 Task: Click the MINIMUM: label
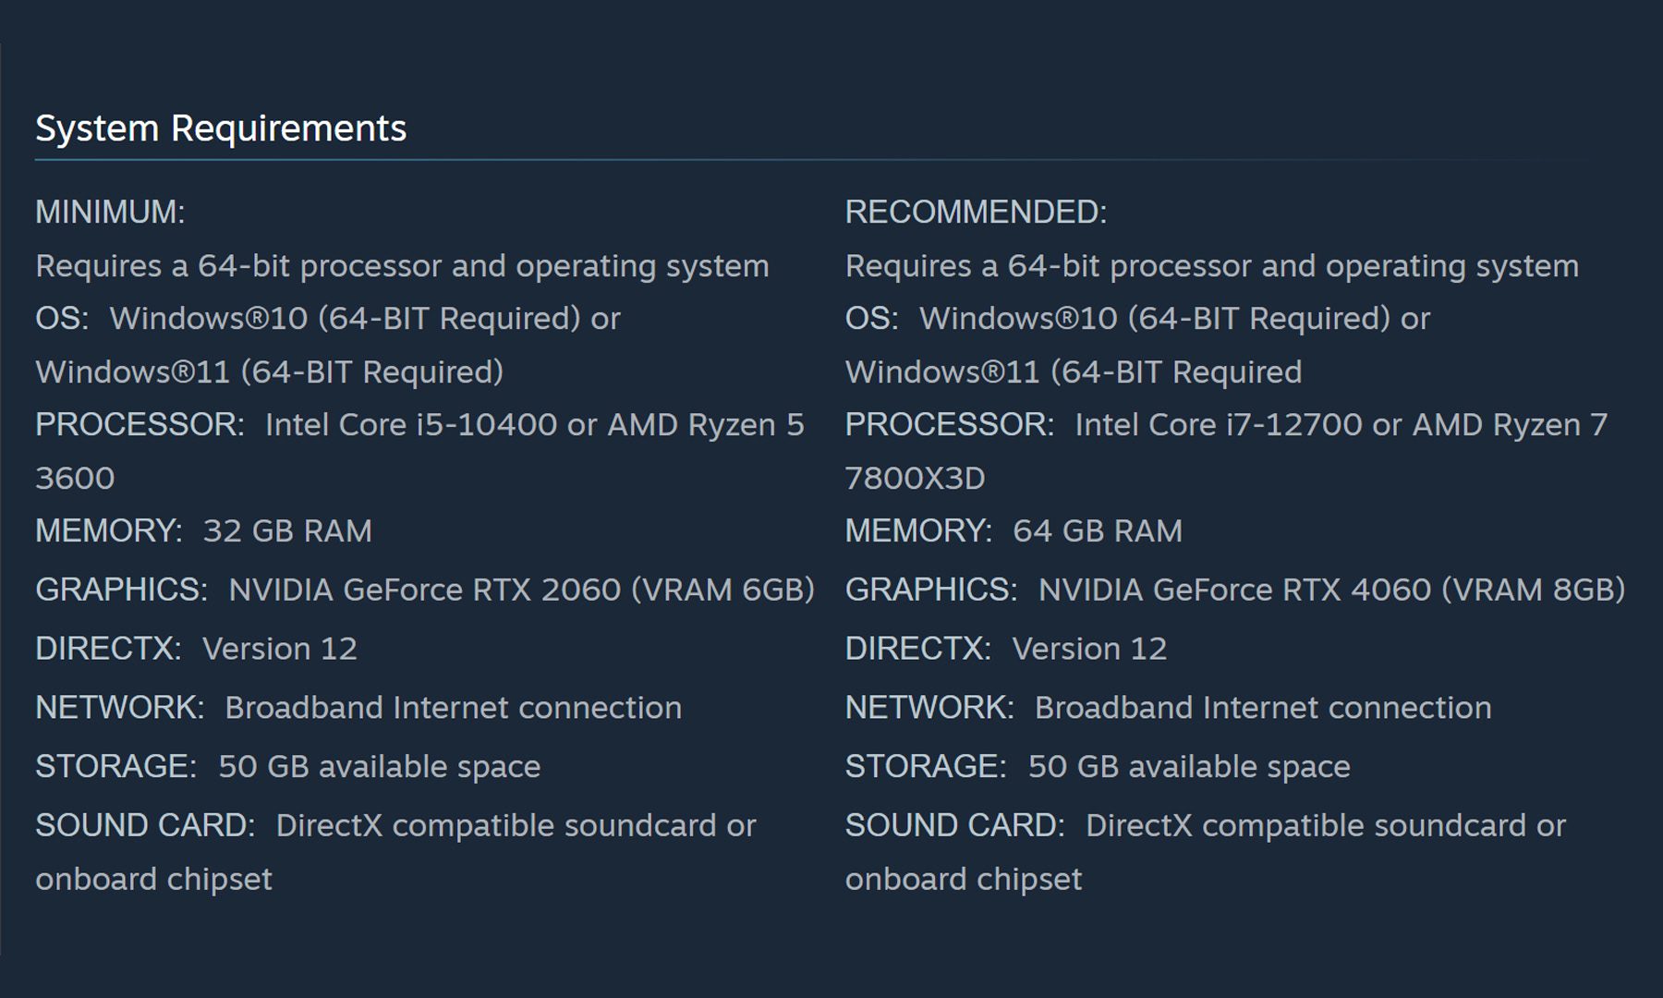click(110, 213)
